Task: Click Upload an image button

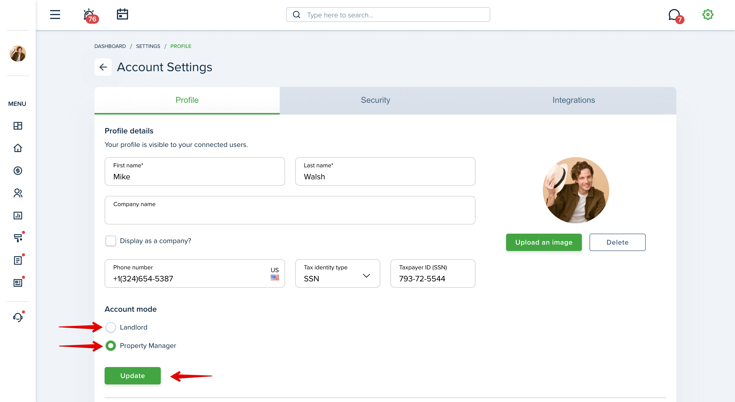Action: 544,242
